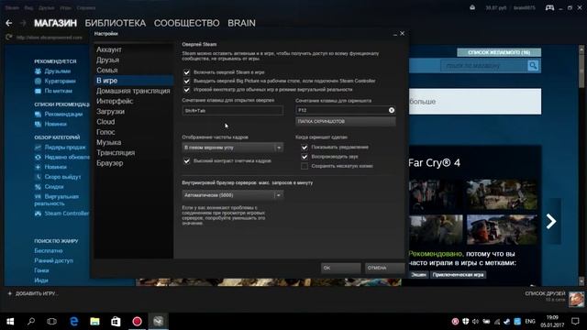Click the notification icon in Steam header
Image resolution: width=587 pixels, height=330 pixels.
pyautogui.click(x=472, y=7)
